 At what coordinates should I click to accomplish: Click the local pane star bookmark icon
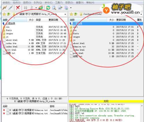(4, 14)
